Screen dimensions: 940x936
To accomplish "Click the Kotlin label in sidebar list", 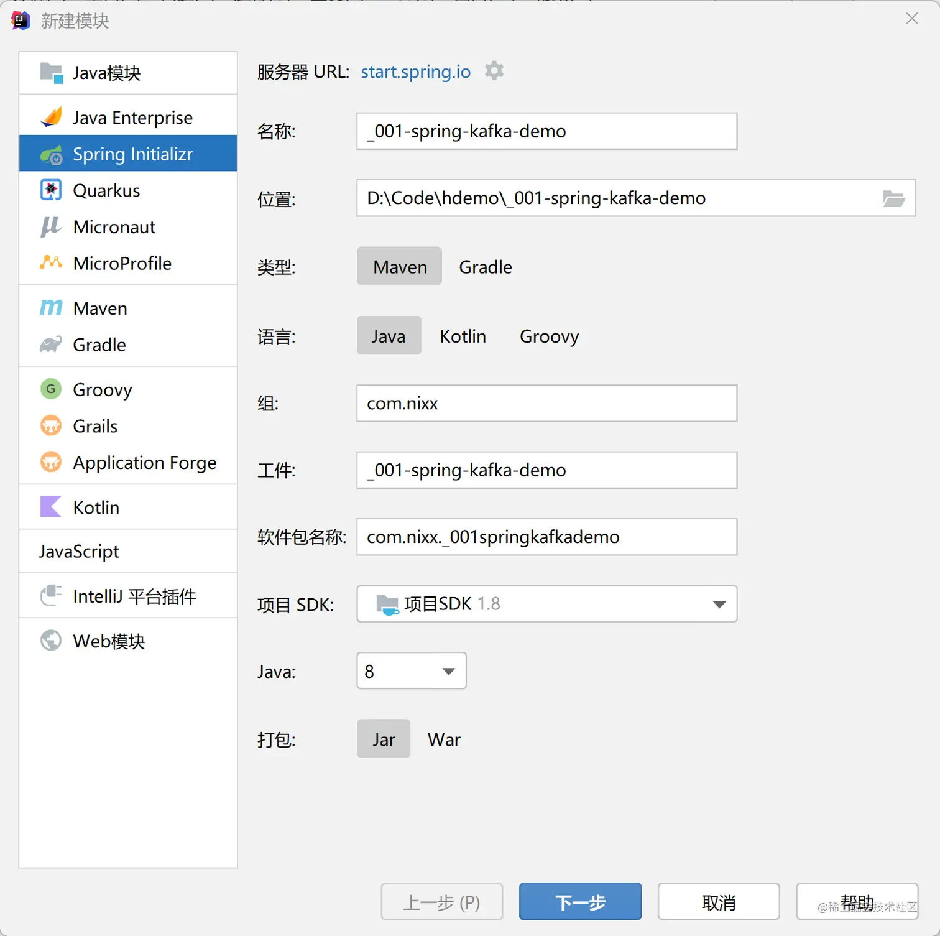I will 96,507.
